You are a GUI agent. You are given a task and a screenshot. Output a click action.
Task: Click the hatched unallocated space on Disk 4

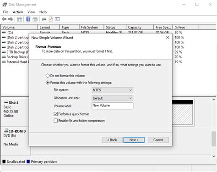pos(182,114)
